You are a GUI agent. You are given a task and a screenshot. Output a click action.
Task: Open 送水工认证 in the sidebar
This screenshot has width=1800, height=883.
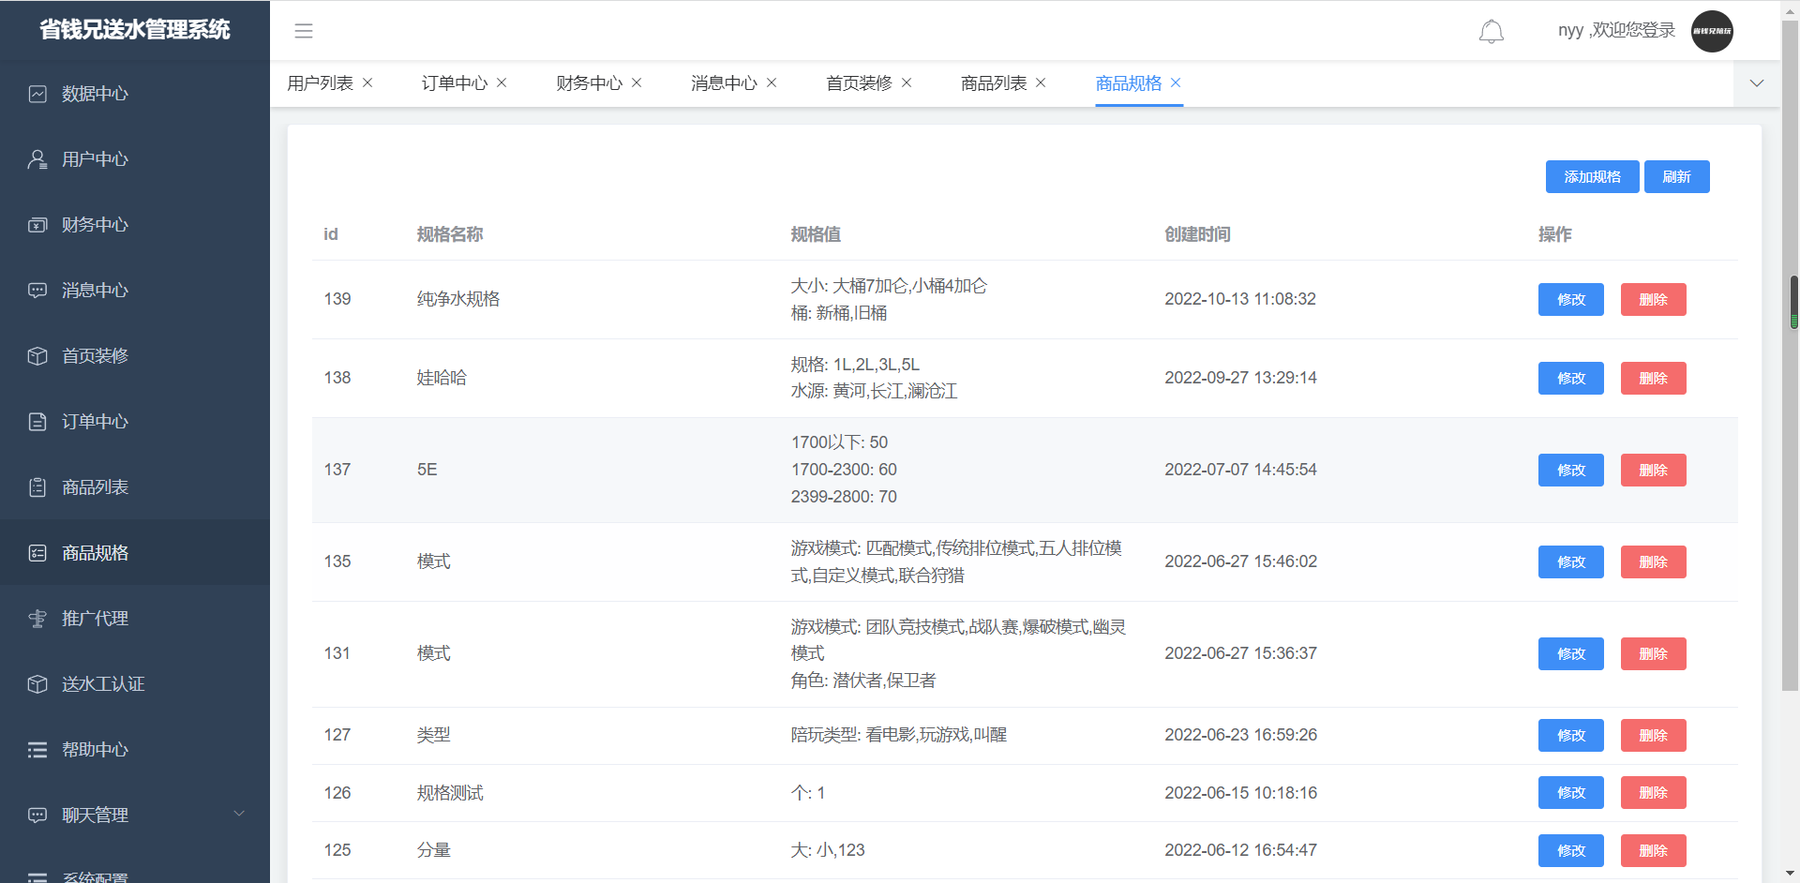click(103, 684)
